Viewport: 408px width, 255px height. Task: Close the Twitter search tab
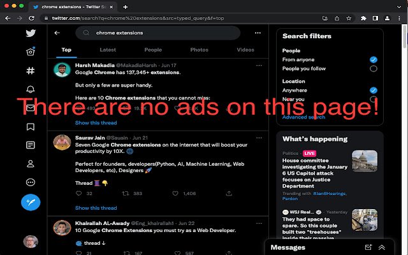click(x=111, y=7)
